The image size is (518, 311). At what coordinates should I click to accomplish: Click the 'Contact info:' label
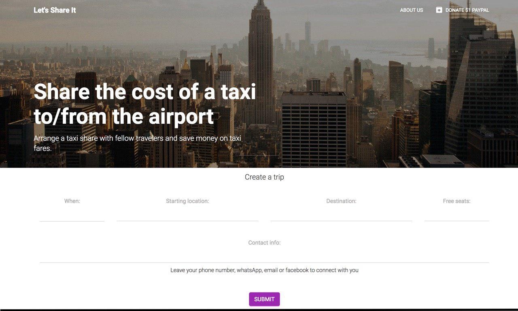pos(264,243)
